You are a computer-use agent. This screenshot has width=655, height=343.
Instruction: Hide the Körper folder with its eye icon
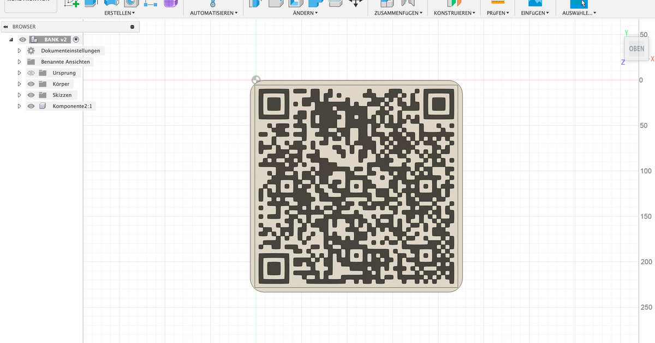(x=31, y=83)
